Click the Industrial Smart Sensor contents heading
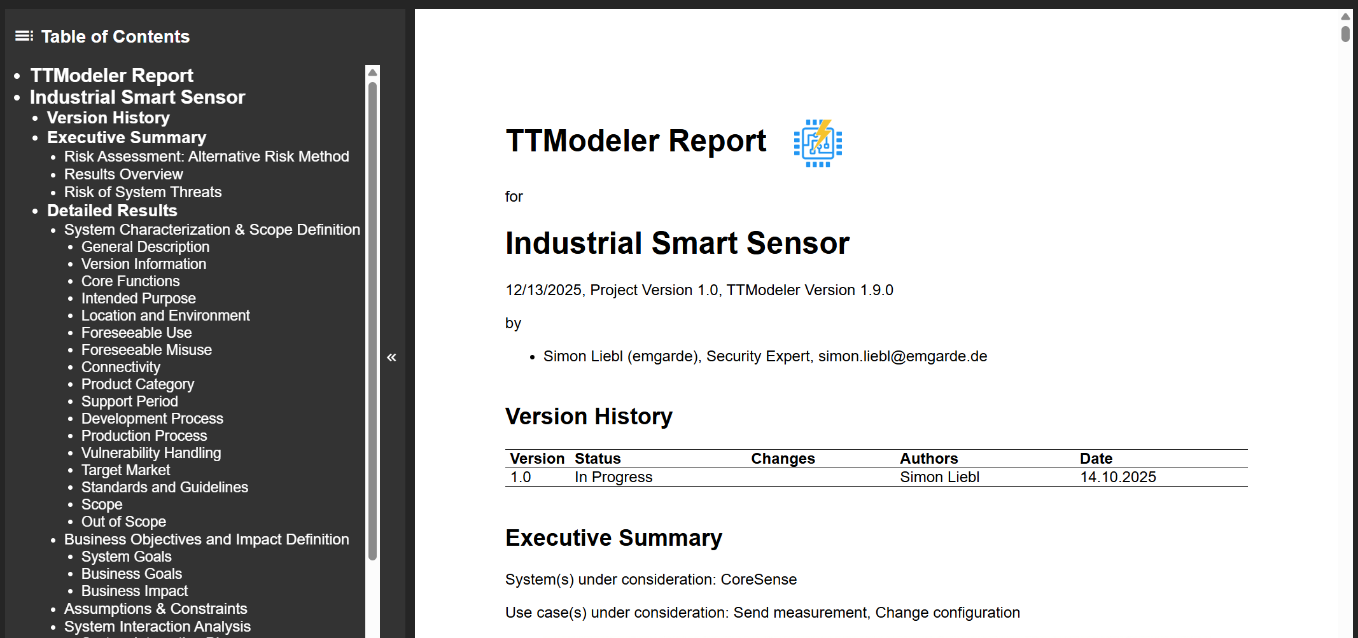Image resolution: width=1358 pixels, height=638 pixels. point(137,97)
